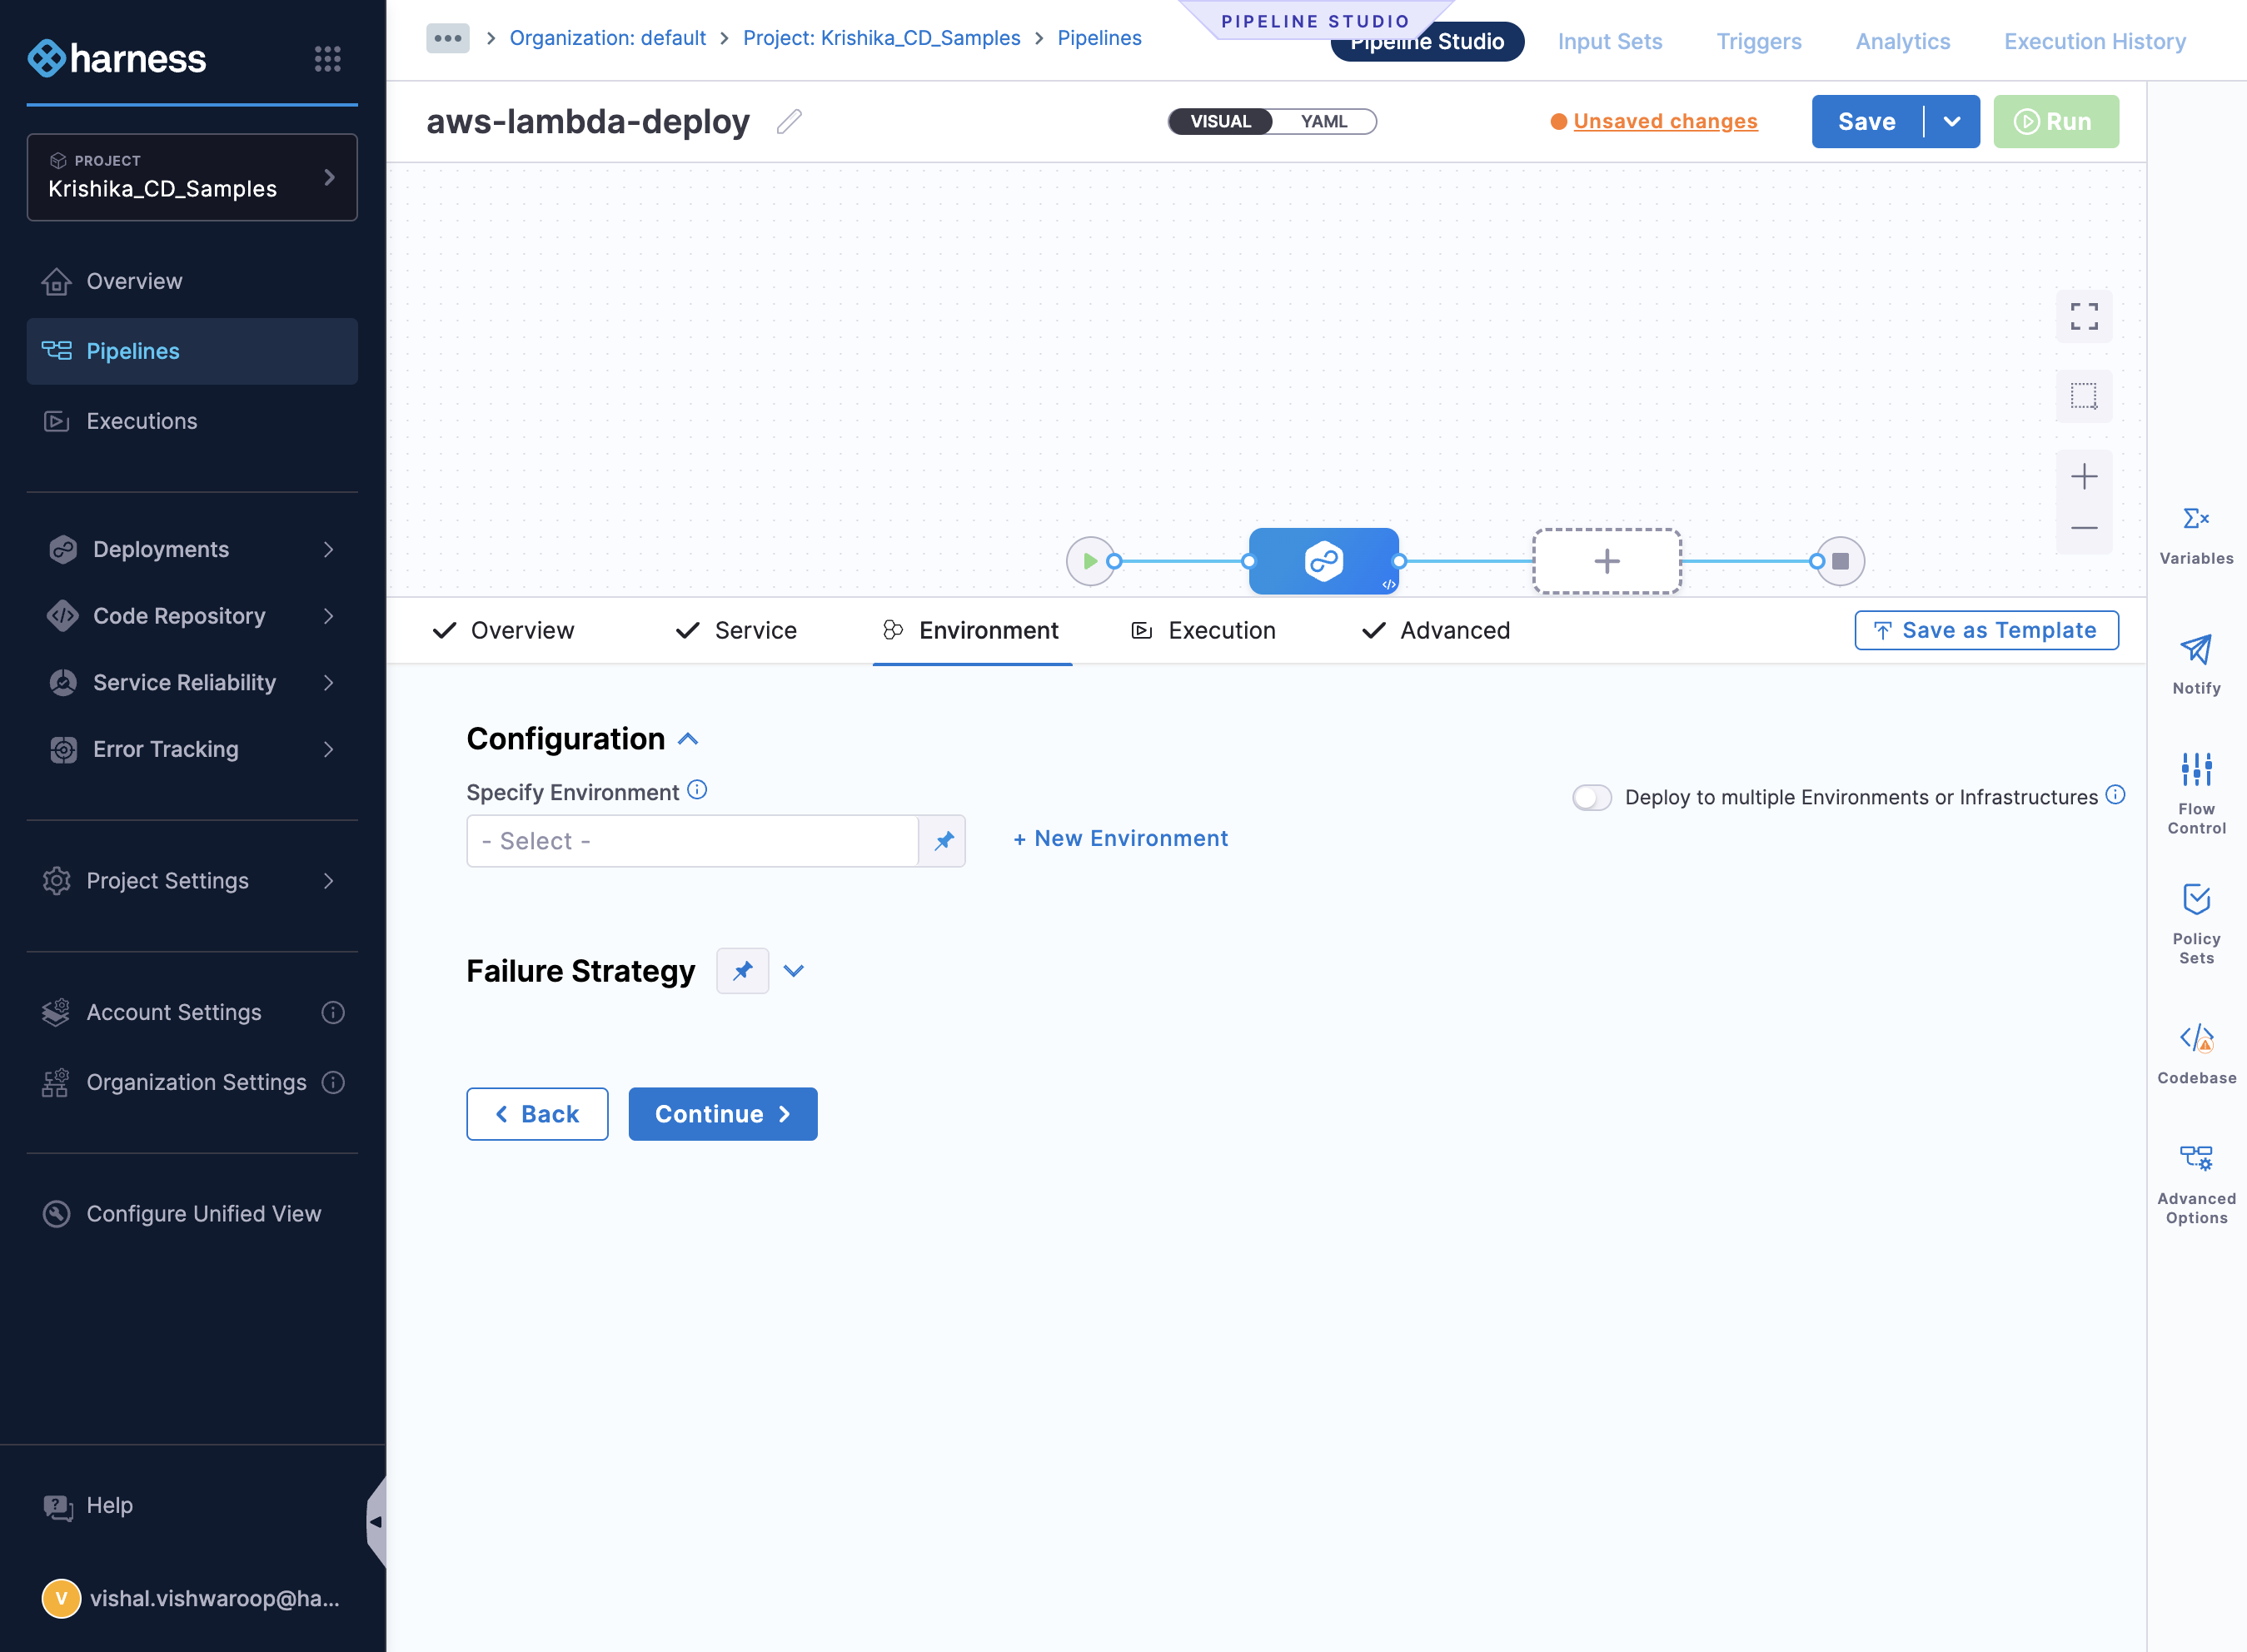Screen dimensions: 2247x1652
Task: Switch to YAML view
Action: (x=1323, y=122)
